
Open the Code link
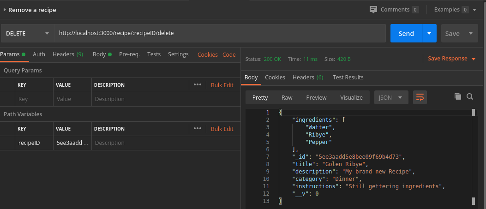pyautogui.click(x=229, y=54)
